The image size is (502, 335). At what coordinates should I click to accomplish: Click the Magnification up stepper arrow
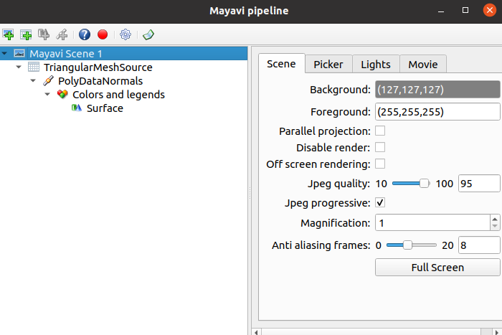point(495,219)
